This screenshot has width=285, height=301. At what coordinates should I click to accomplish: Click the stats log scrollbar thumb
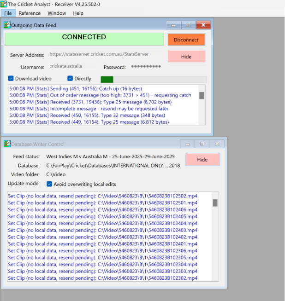202,95
